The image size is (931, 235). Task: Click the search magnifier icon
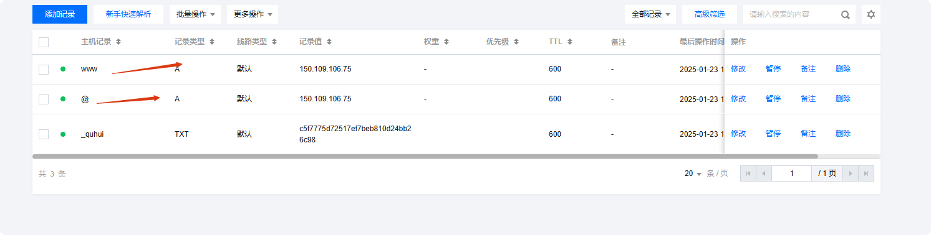(x=846, y=15)
